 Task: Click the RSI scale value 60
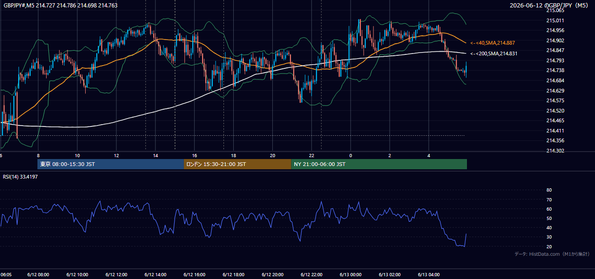point(549,209)
